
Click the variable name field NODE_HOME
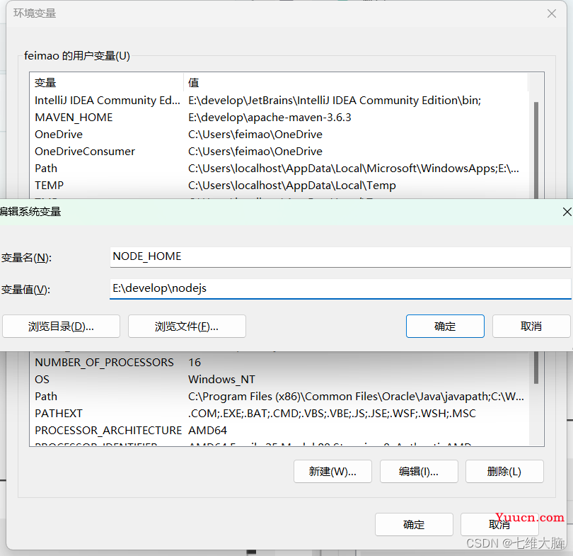coord(340,257)
